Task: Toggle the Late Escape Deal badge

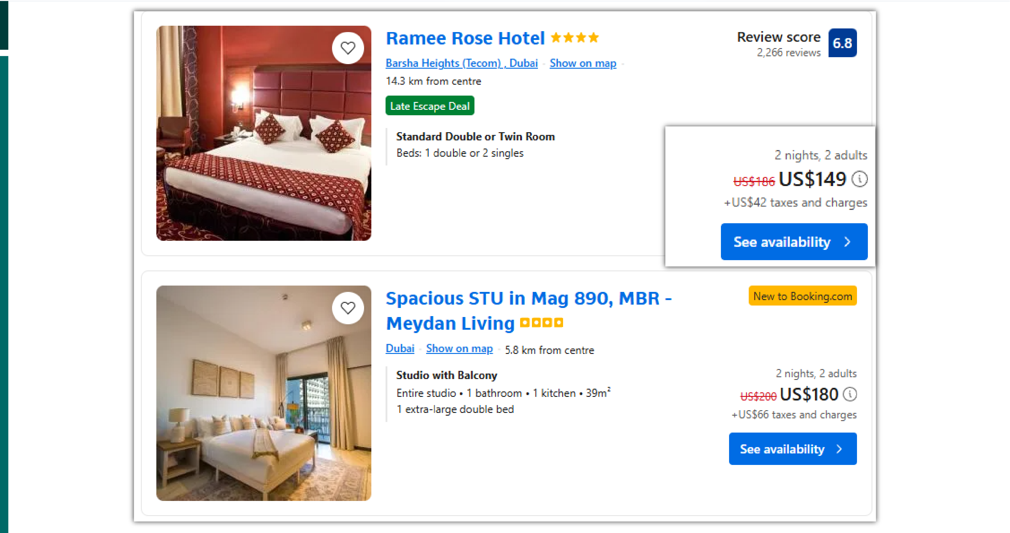Action: [430, 106]
